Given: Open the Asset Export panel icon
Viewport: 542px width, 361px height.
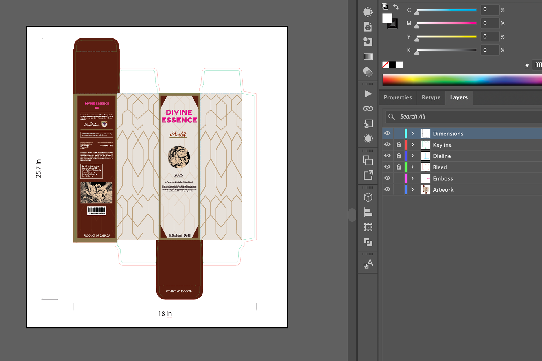Looking at the screenshot, I should [368, 175].
